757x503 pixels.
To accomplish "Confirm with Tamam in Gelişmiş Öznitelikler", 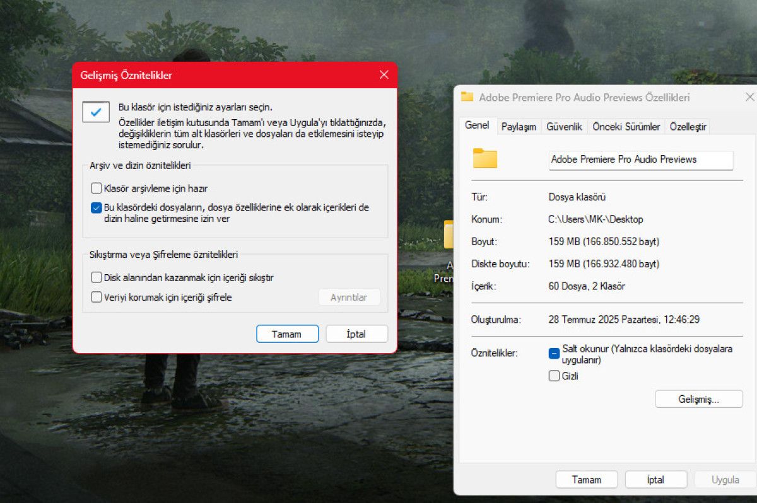I will [x=287, y=334].
